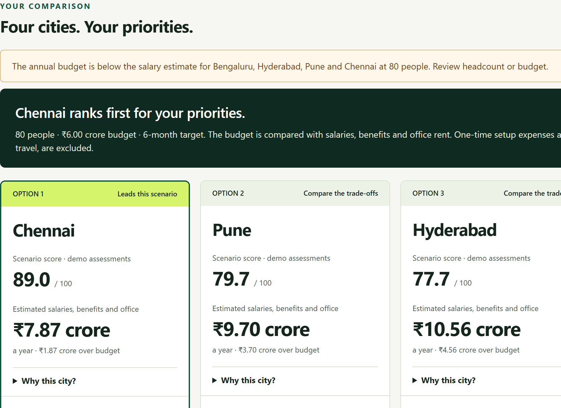The height and width of the screenshot is (408, 561).
Task: Click the "Leads this scenario" label
Action: 147,194
